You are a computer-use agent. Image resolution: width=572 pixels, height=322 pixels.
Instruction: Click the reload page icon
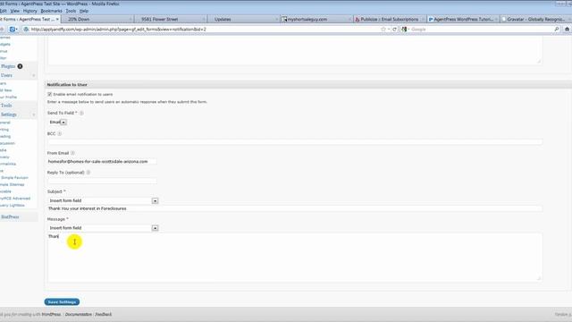point(395,30)
